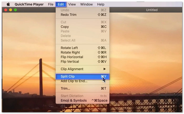This screenshot has width=184, height=114.
Task: Select Flip Vertical menu item
Action: coord(70,62)
